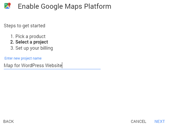Click the word Map in project name
The height and width of the screenshot is (131, 171).
(8, 66)
